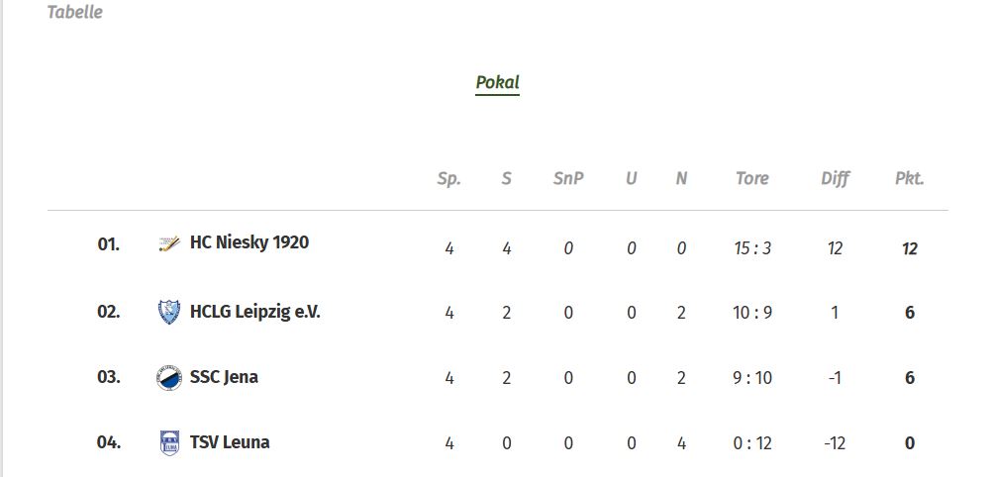Click the 0 : 12 goals cell
Screen dimensions: 993x477
click(752, 443)
